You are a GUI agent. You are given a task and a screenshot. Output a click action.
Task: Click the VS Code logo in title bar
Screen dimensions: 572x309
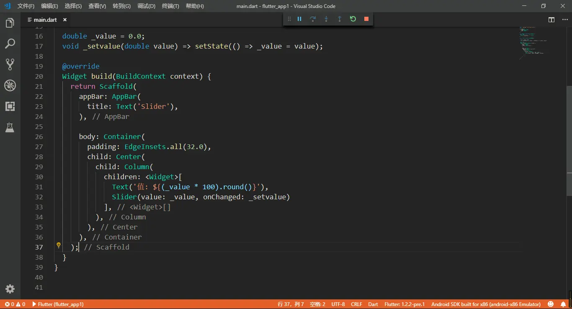pyautogui.click(x=7, y=6)
